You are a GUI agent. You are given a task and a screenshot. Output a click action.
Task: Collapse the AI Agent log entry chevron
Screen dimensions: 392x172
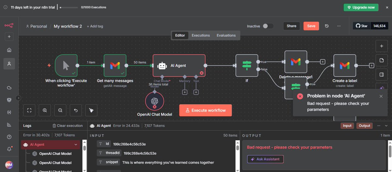click(x=76, y=144)
